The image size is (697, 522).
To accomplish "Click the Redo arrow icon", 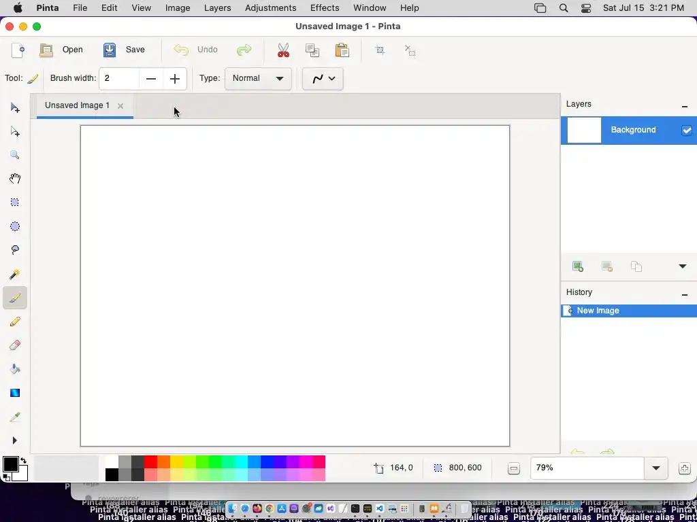I will coord(244,50).
